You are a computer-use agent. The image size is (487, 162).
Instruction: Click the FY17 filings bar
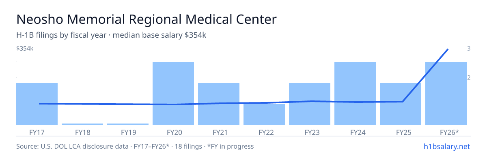click(x=37, y=104)
